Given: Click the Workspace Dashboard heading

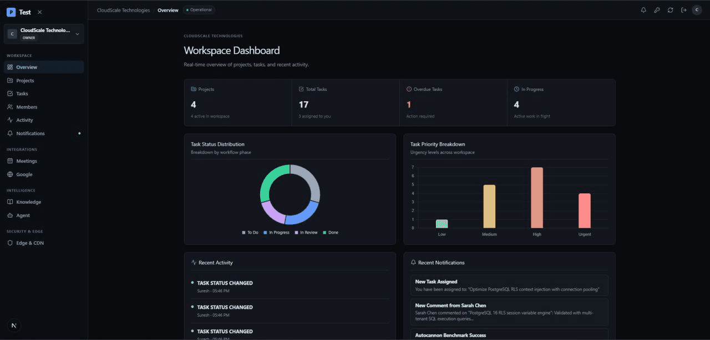Looking at the screenshot, I should pyautogui.click(x=232, y=50).
